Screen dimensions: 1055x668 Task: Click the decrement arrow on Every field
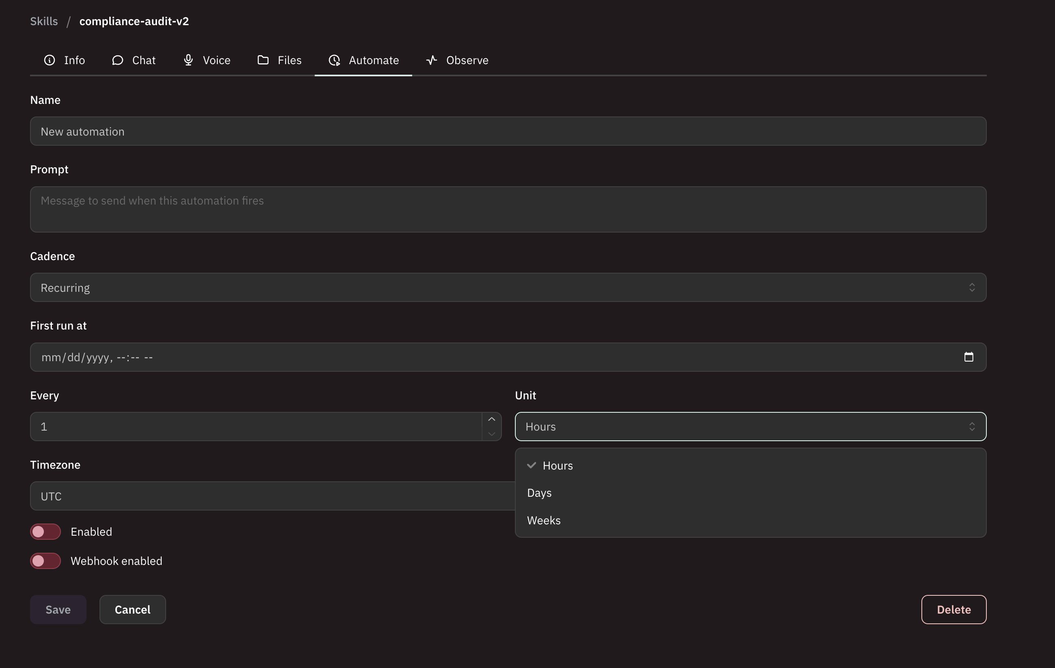492,434
